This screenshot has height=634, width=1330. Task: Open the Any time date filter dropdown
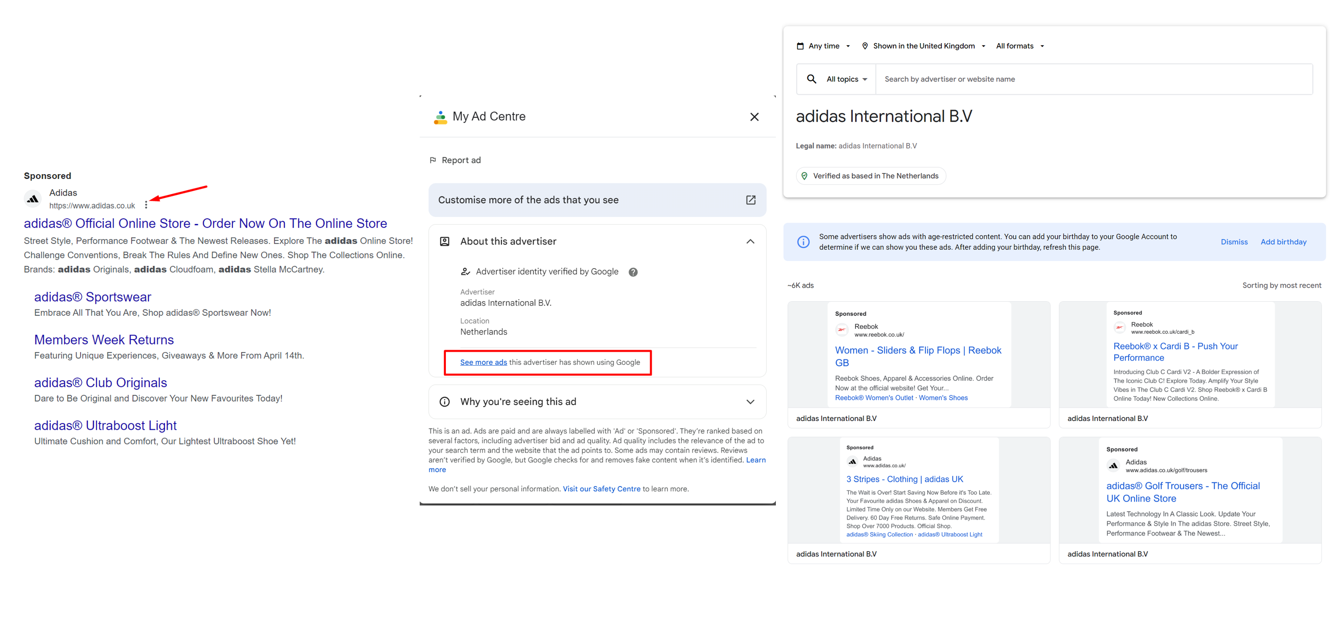(x=824, y=46)
